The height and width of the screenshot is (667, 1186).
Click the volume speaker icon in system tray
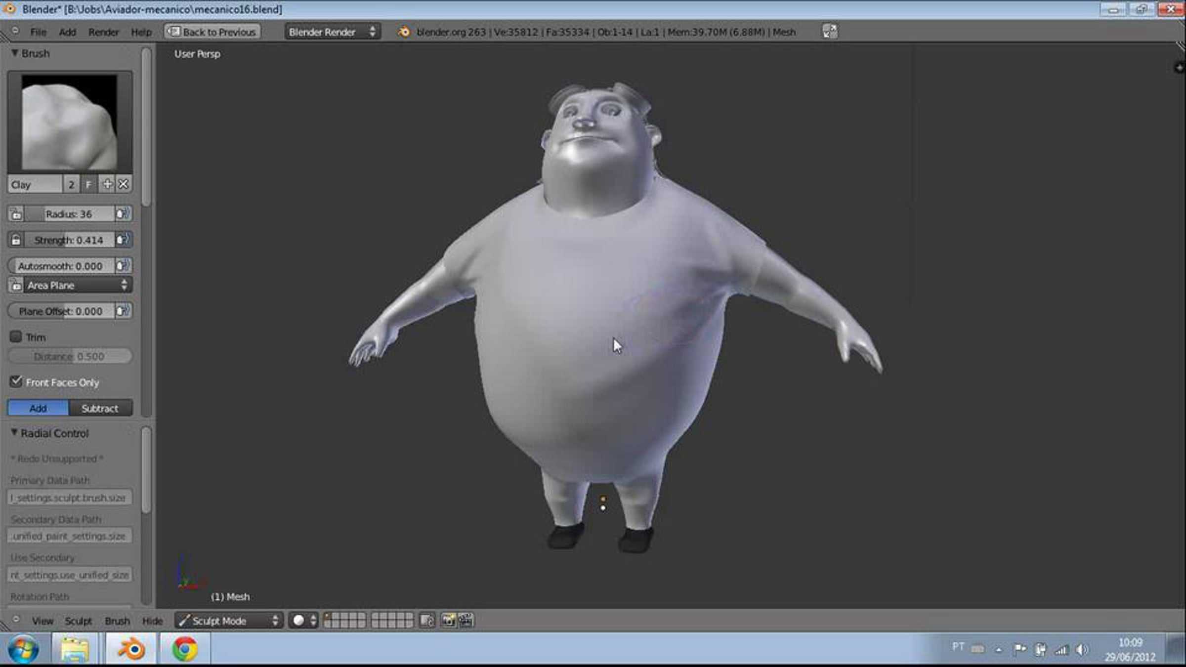tap(1081, 650)
